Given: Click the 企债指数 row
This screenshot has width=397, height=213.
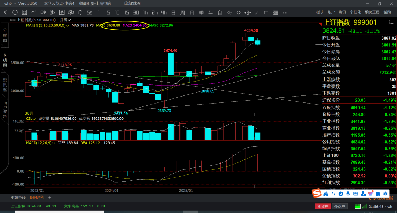Looking at the screenshot, I should tap(359, 176).
